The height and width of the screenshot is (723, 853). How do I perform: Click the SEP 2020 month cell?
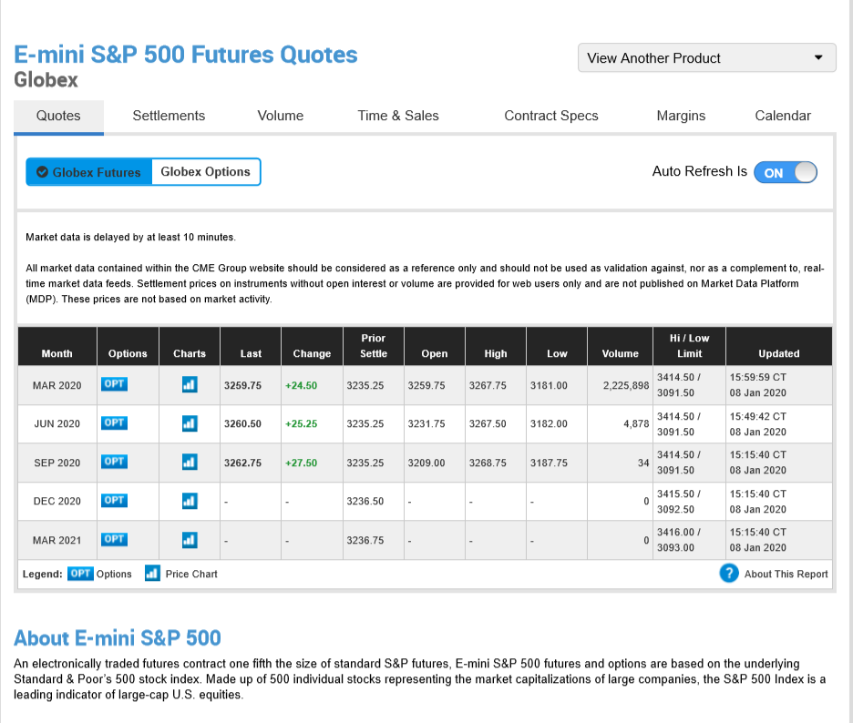point(57,463)
